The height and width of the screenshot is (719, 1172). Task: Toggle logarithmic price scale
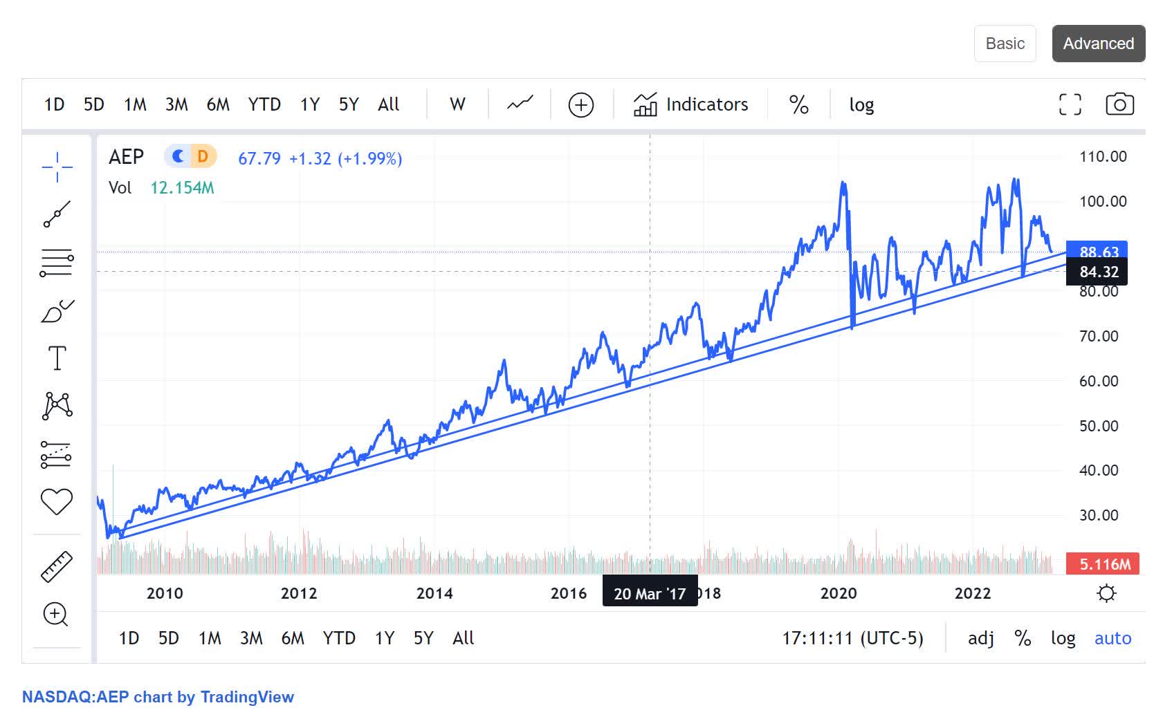861,104
